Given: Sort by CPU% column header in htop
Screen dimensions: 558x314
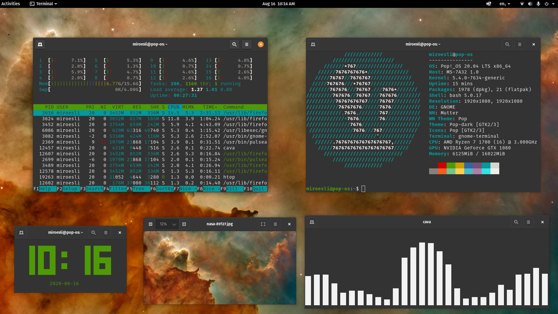Looking at the screenshot, I should tap(174, 107).
